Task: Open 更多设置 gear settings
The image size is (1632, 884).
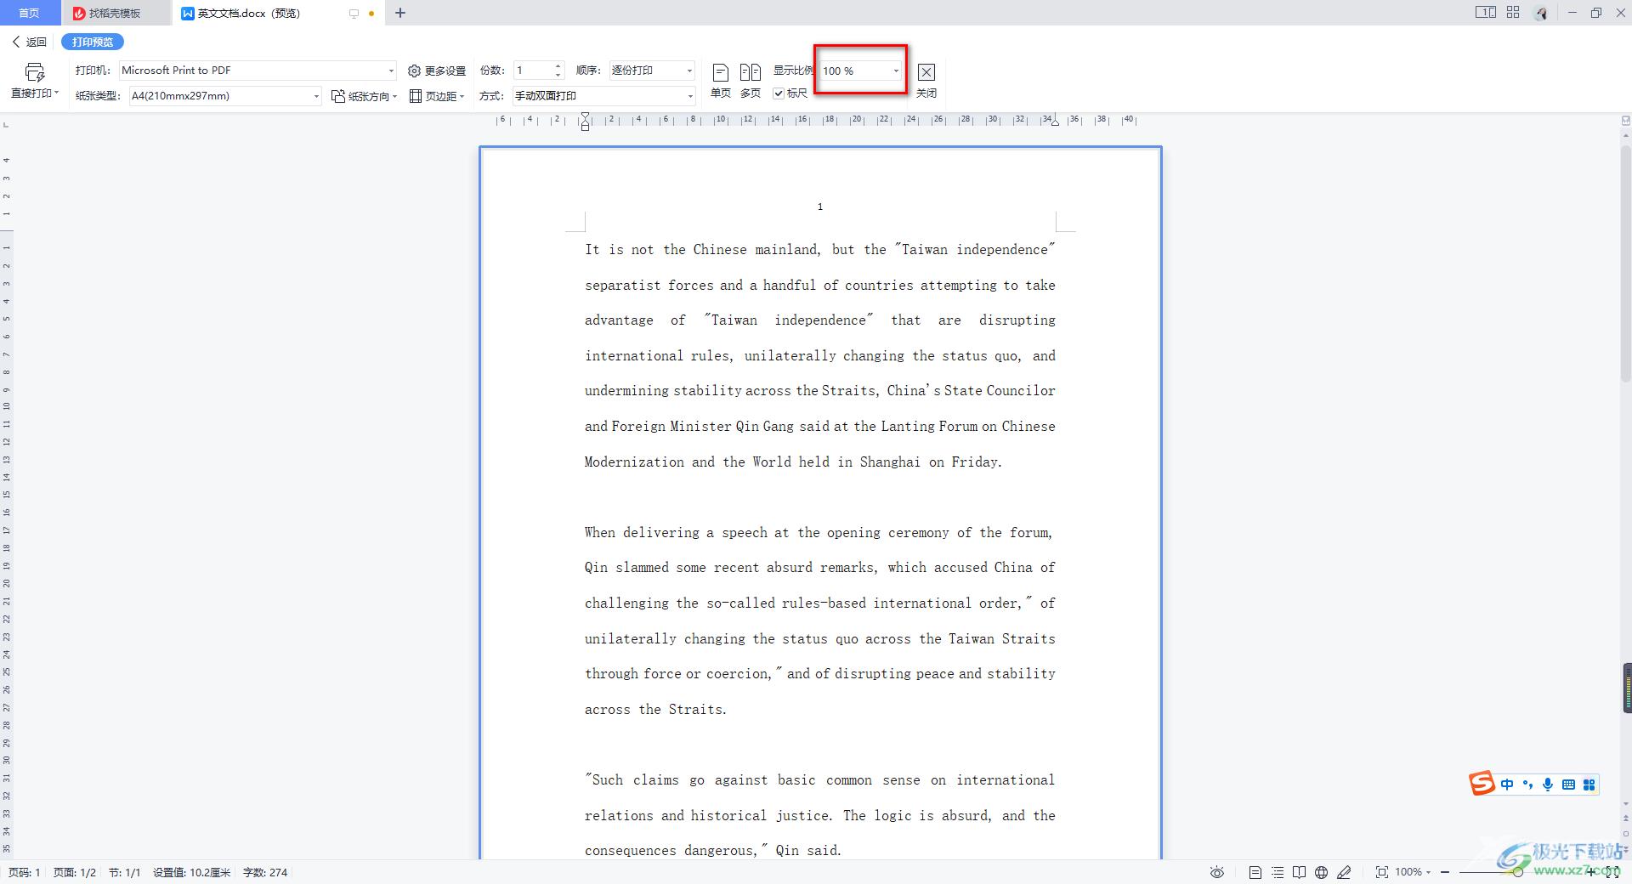Action: click(x=437, y=71)
